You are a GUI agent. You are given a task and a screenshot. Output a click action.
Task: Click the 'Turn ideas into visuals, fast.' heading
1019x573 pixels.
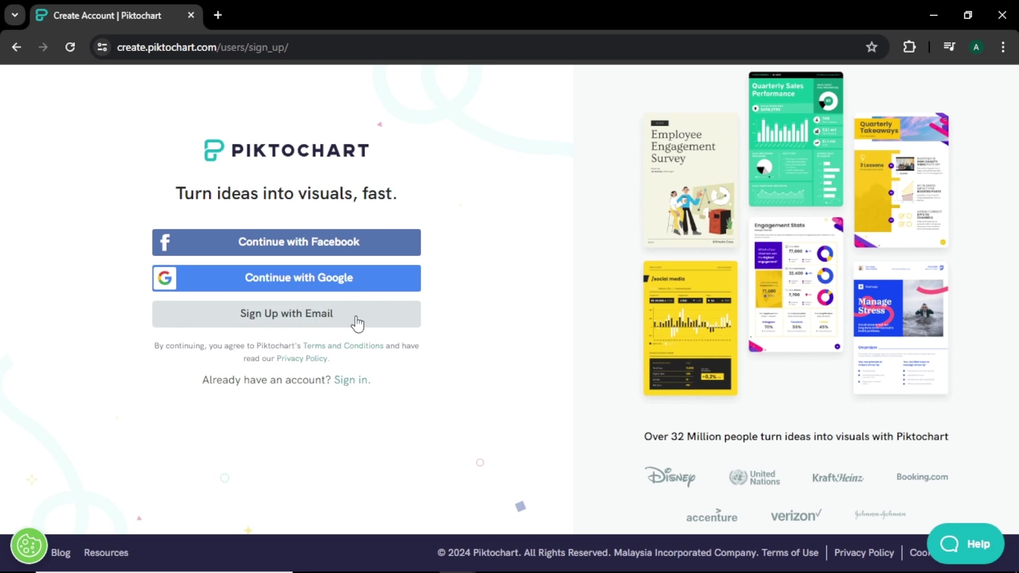tap(287, 194)
